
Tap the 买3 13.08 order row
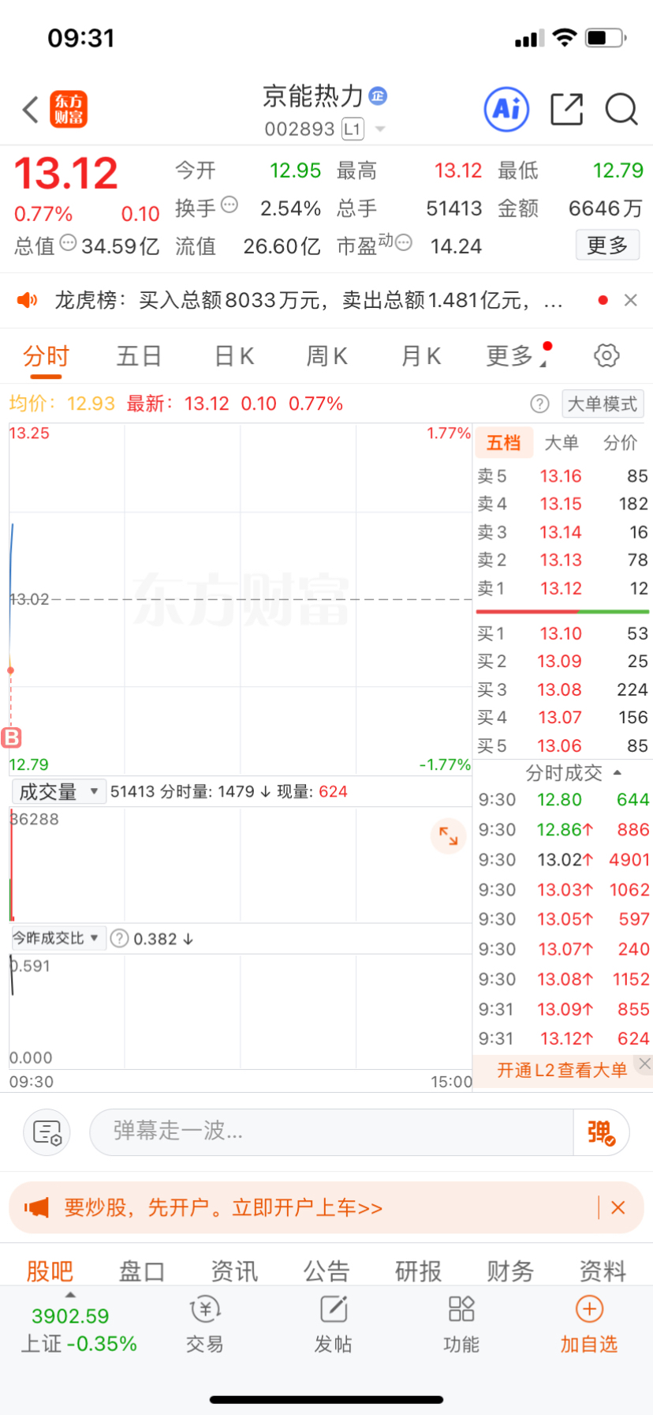click(x=562, y=689)
